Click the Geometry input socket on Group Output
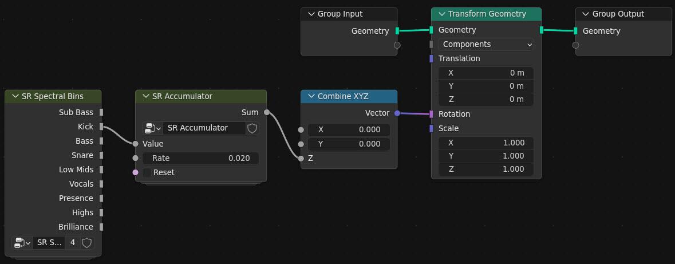The width and height of the screenshot is (675, 264). coord(575,30)
